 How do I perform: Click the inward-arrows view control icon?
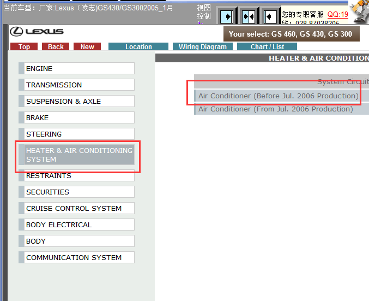249,16
